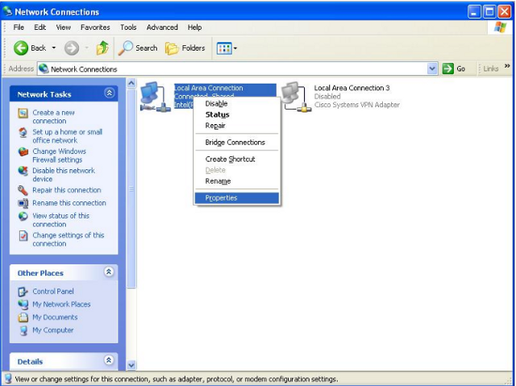
Task: Click the Back arrow toolbar icon
Action: [22, 48]
